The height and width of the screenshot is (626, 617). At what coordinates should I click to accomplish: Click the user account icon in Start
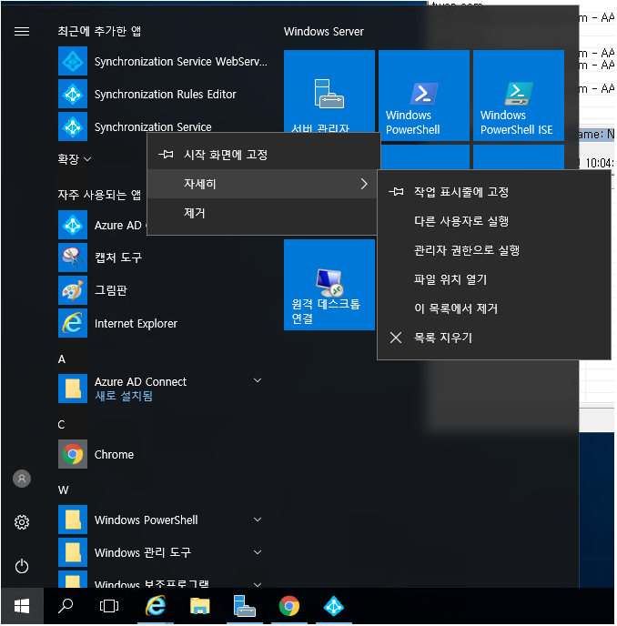22,479
